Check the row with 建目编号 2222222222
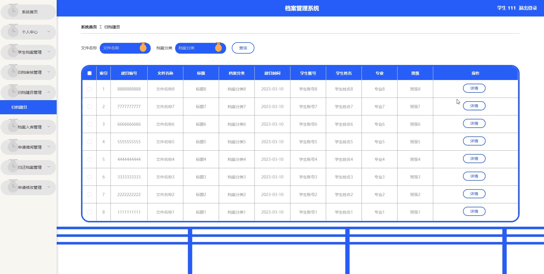This screenshot has width=544, height=274. pos(90,195)
